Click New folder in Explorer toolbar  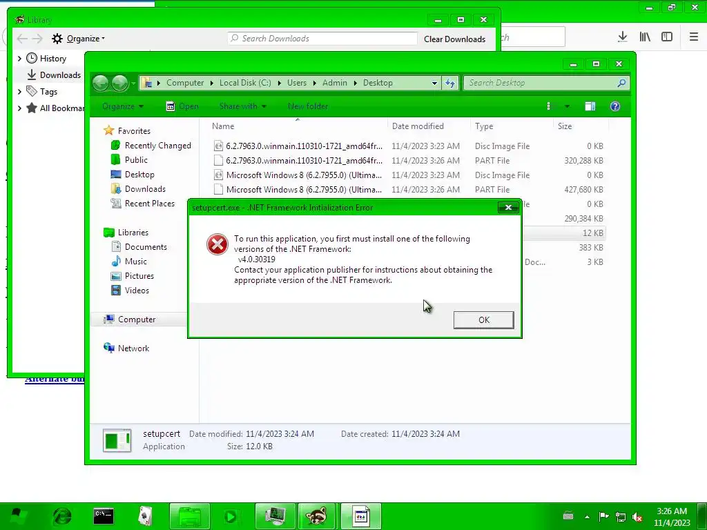[308, 106]
